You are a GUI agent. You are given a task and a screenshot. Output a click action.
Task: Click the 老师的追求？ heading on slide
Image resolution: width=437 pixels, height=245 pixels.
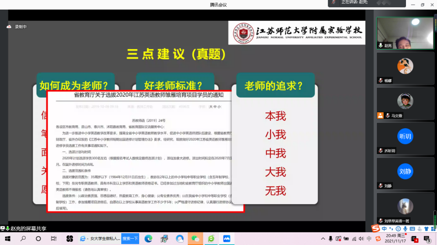(274, 86)
